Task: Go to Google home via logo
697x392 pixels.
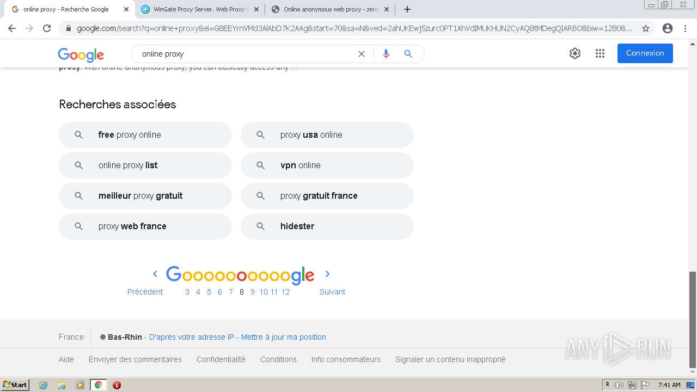Action: 81,54
